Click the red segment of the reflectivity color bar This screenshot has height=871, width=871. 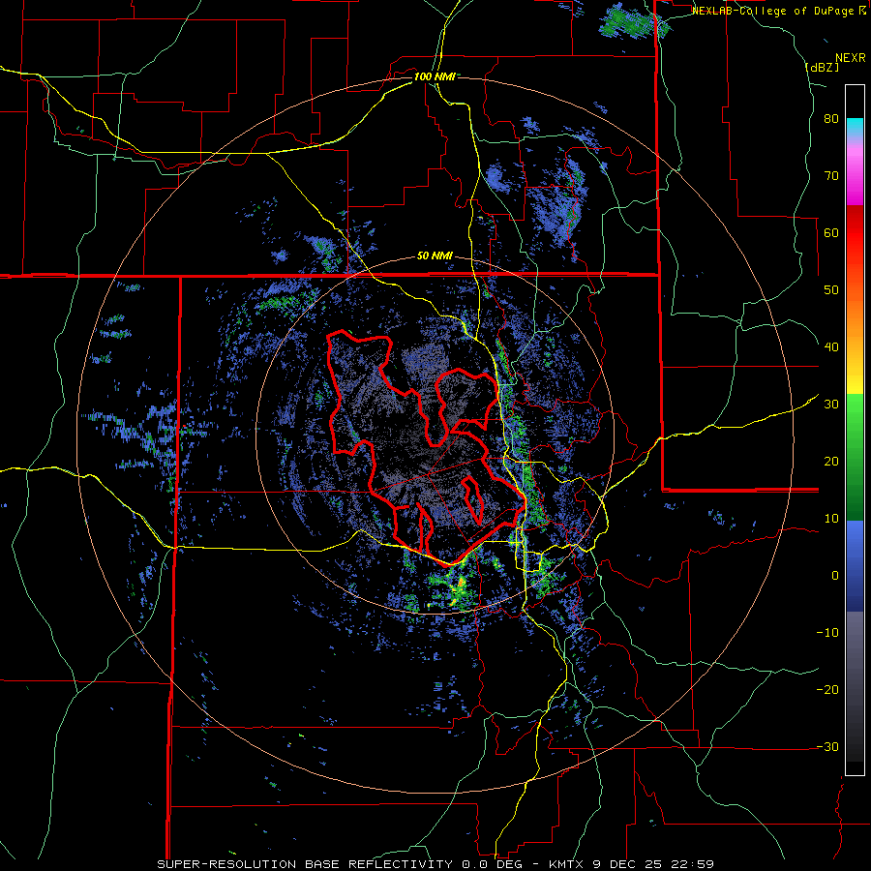point(855,233)
